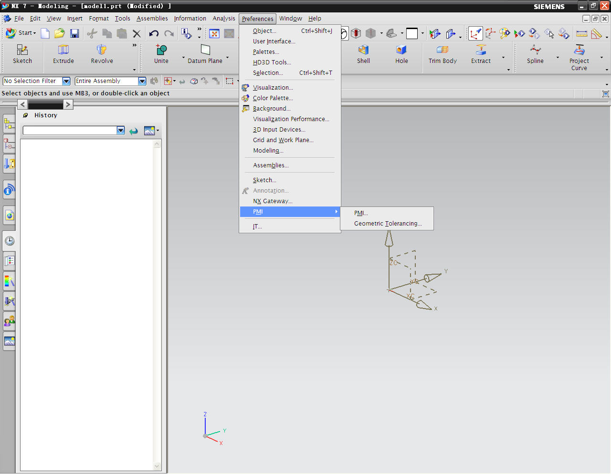Open the Analysis menu
The width and height of the screenshot is (611, 474).
224,19
